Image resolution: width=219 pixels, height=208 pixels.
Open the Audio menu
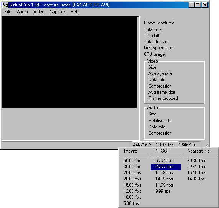22,12
